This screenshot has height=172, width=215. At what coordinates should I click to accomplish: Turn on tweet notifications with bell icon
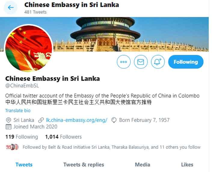[158, 62]
